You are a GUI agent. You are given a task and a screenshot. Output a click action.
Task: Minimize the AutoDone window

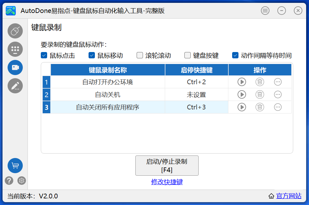coord(281,10)
